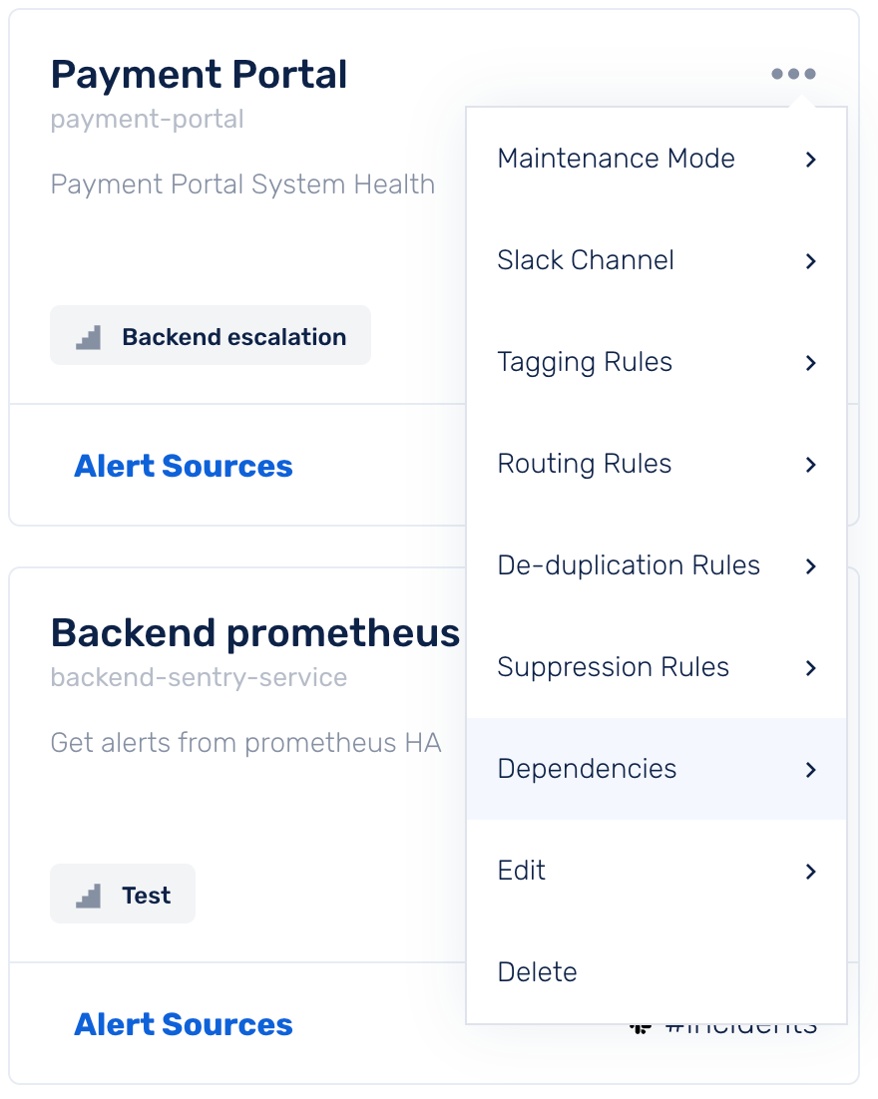Expand the Maintenance Mode chevron arrow
Viewport: 878px width, 1099px height.
point(811,160)
